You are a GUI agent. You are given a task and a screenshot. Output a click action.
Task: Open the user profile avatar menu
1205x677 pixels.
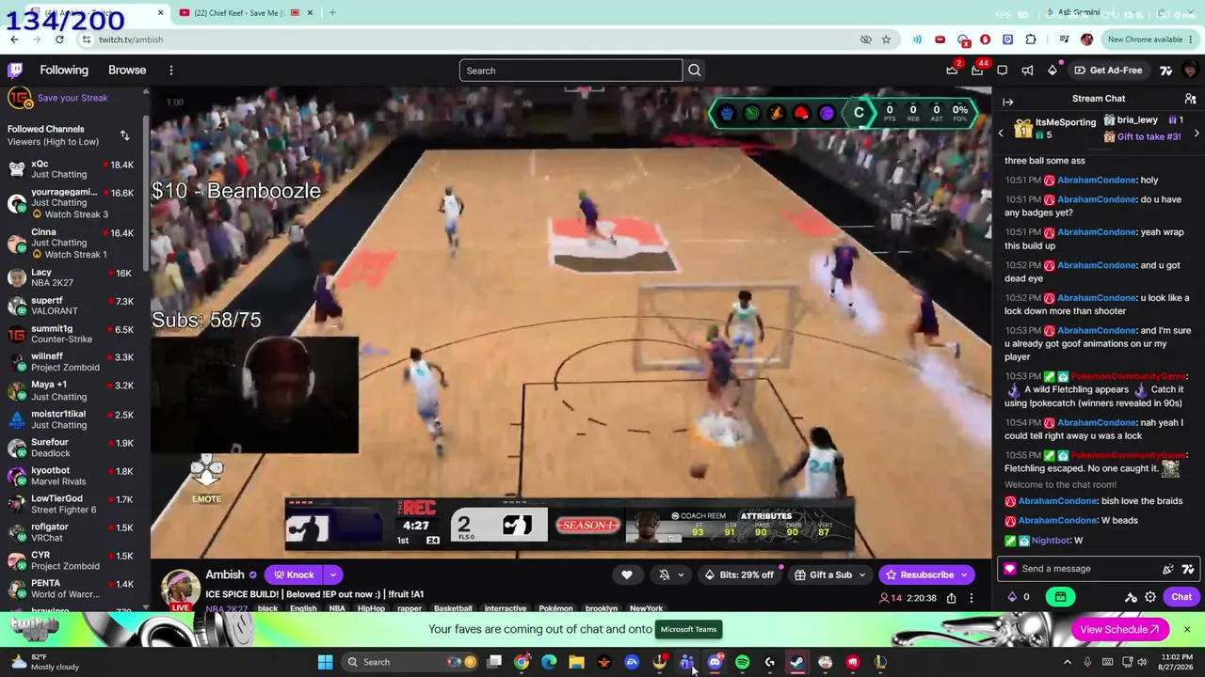coord(1191,71)
